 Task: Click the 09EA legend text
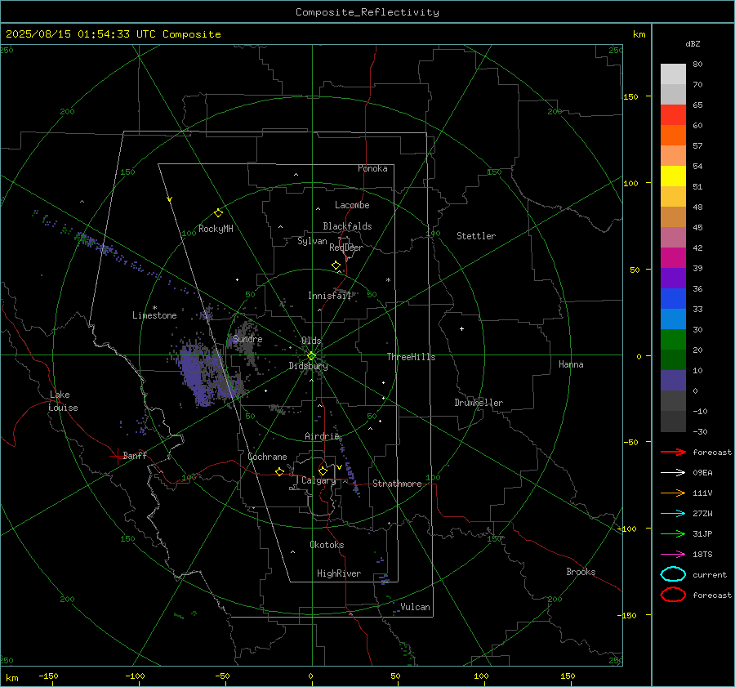coord(702,473)
